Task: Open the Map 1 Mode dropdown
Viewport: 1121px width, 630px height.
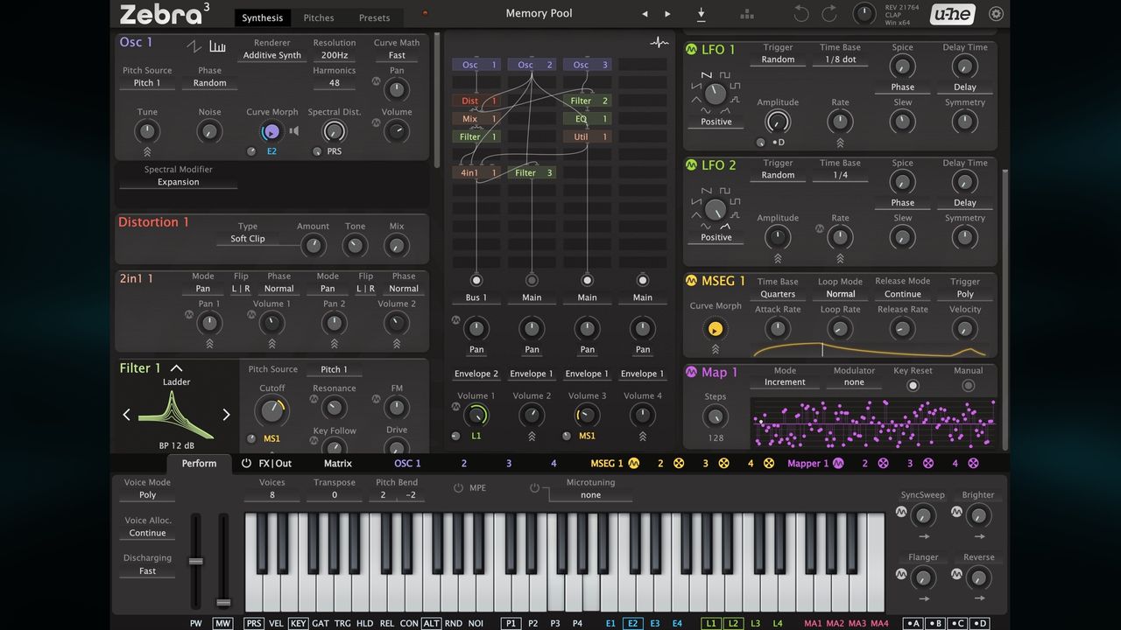Action: [785, 382]
